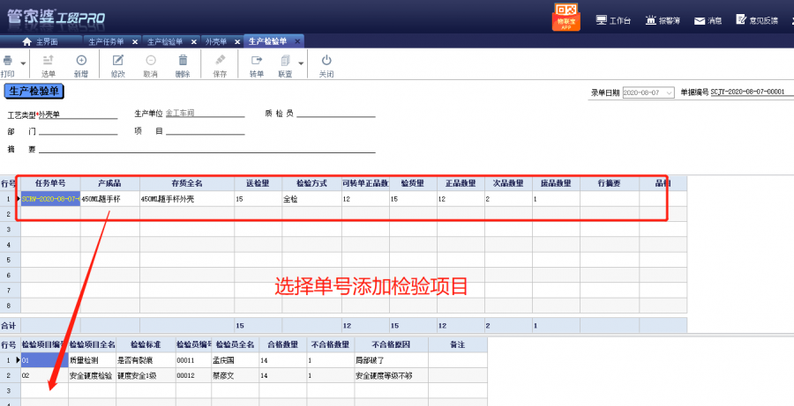
Task: Select the 任务单号 cell in row 1
Action: tap(51, 200)
